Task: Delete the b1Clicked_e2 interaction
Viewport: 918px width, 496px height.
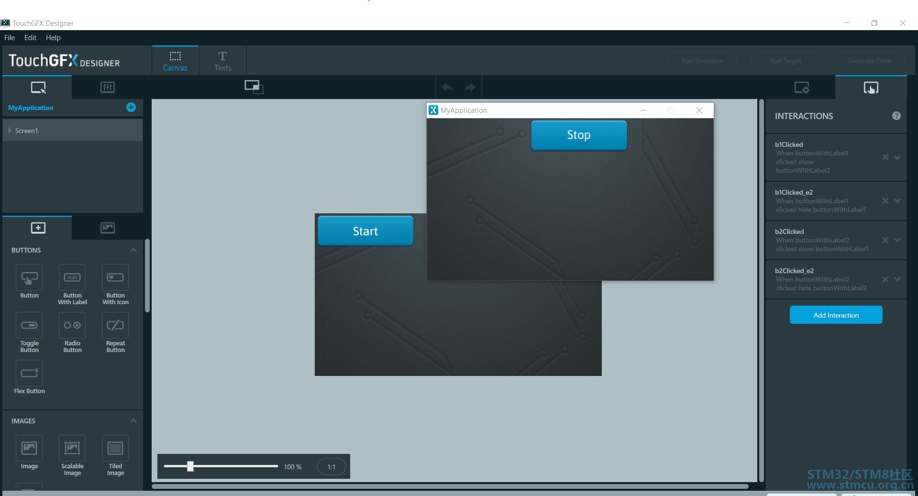Action: [x=885, y=201]
